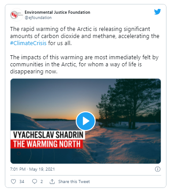Open the #ClimateCrisis hashtag link

click(28, 43)
